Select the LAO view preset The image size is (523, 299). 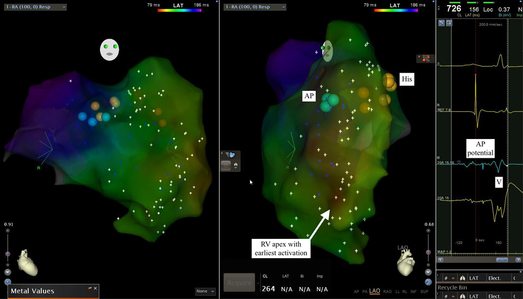tap(374, 291)
